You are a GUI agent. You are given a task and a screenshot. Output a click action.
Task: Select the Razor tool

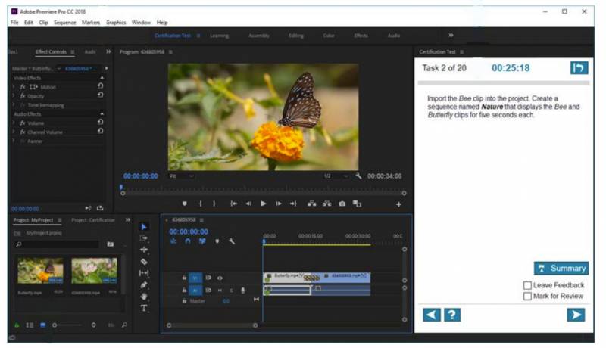click(144, 262)
